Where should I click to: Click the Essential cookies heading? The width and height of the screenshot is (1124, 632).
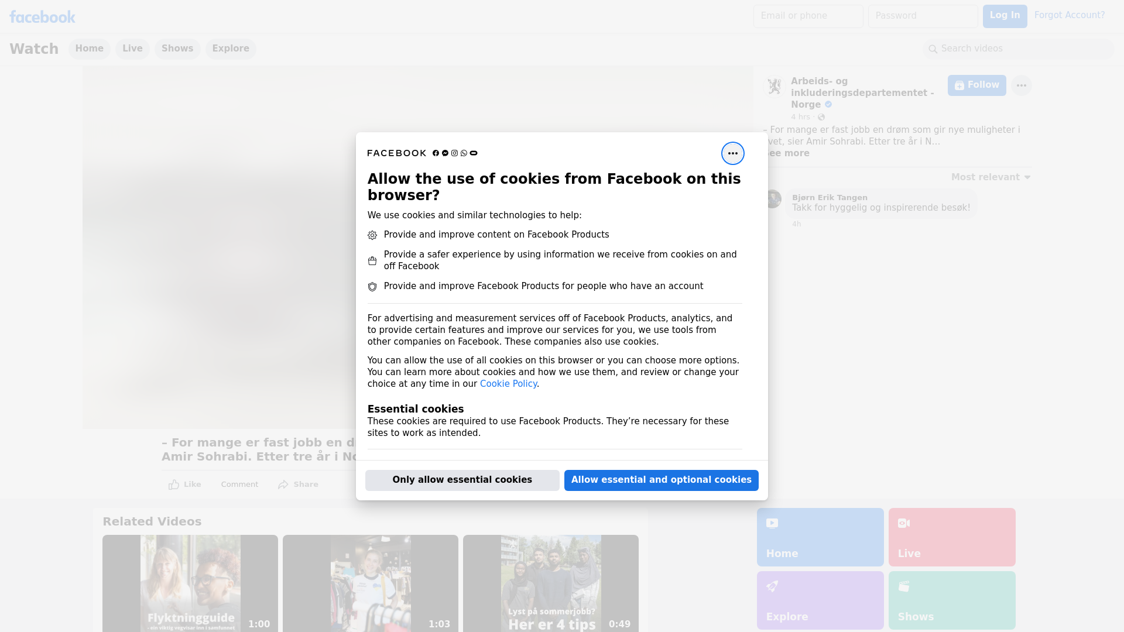click(416, 410)
